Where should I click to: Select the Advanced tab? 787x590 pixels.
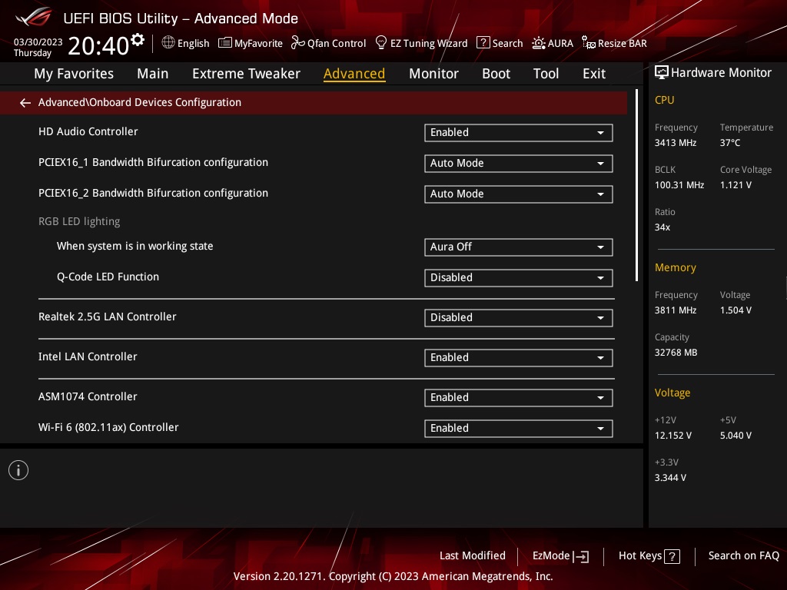(x=354, y=74)
